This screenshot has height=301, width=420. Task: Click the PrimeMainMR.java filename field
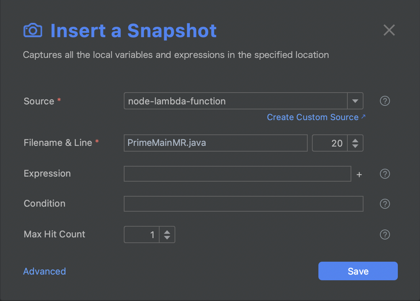point(215,143)
